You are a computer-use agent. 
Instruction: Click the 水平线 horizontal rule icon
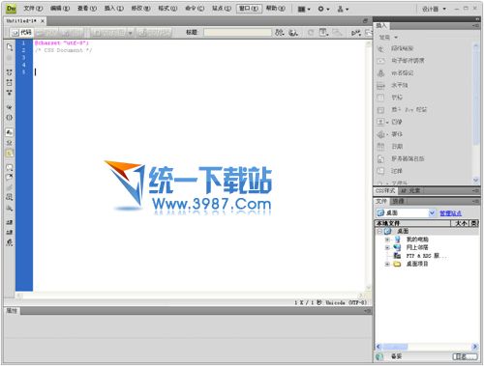pos(380,85)
